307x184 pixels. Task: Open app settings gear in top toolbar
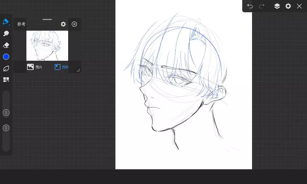tap(288, 6)
